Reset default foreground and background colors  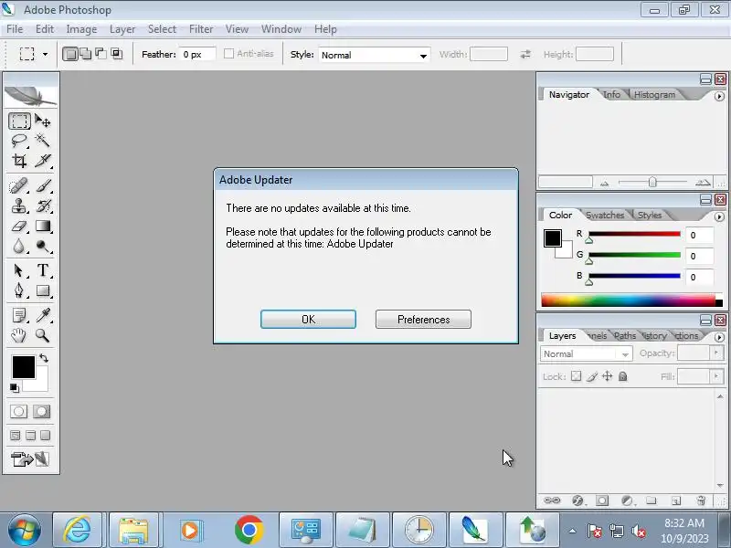point(15,387)
